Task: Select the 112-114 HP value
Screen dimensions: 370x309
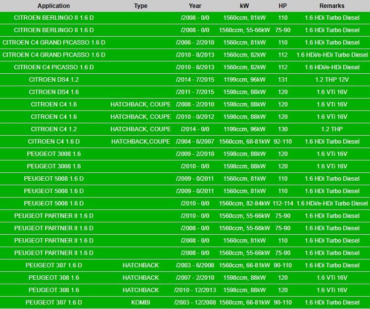Action: 282,204
